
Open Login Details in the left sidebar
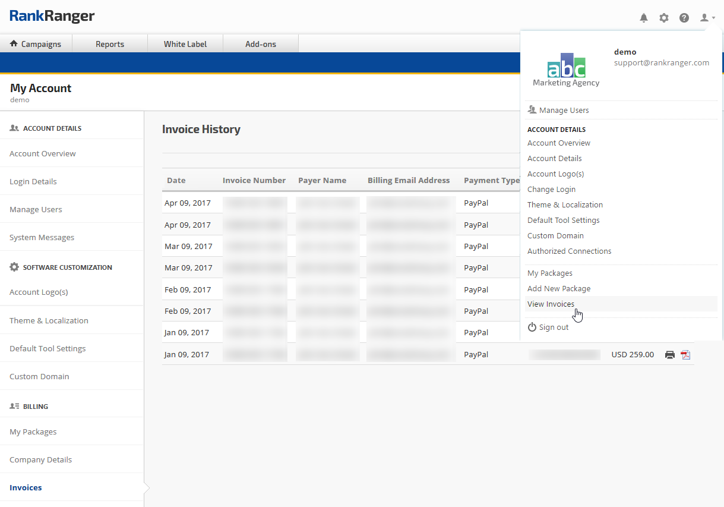[33, 182]
